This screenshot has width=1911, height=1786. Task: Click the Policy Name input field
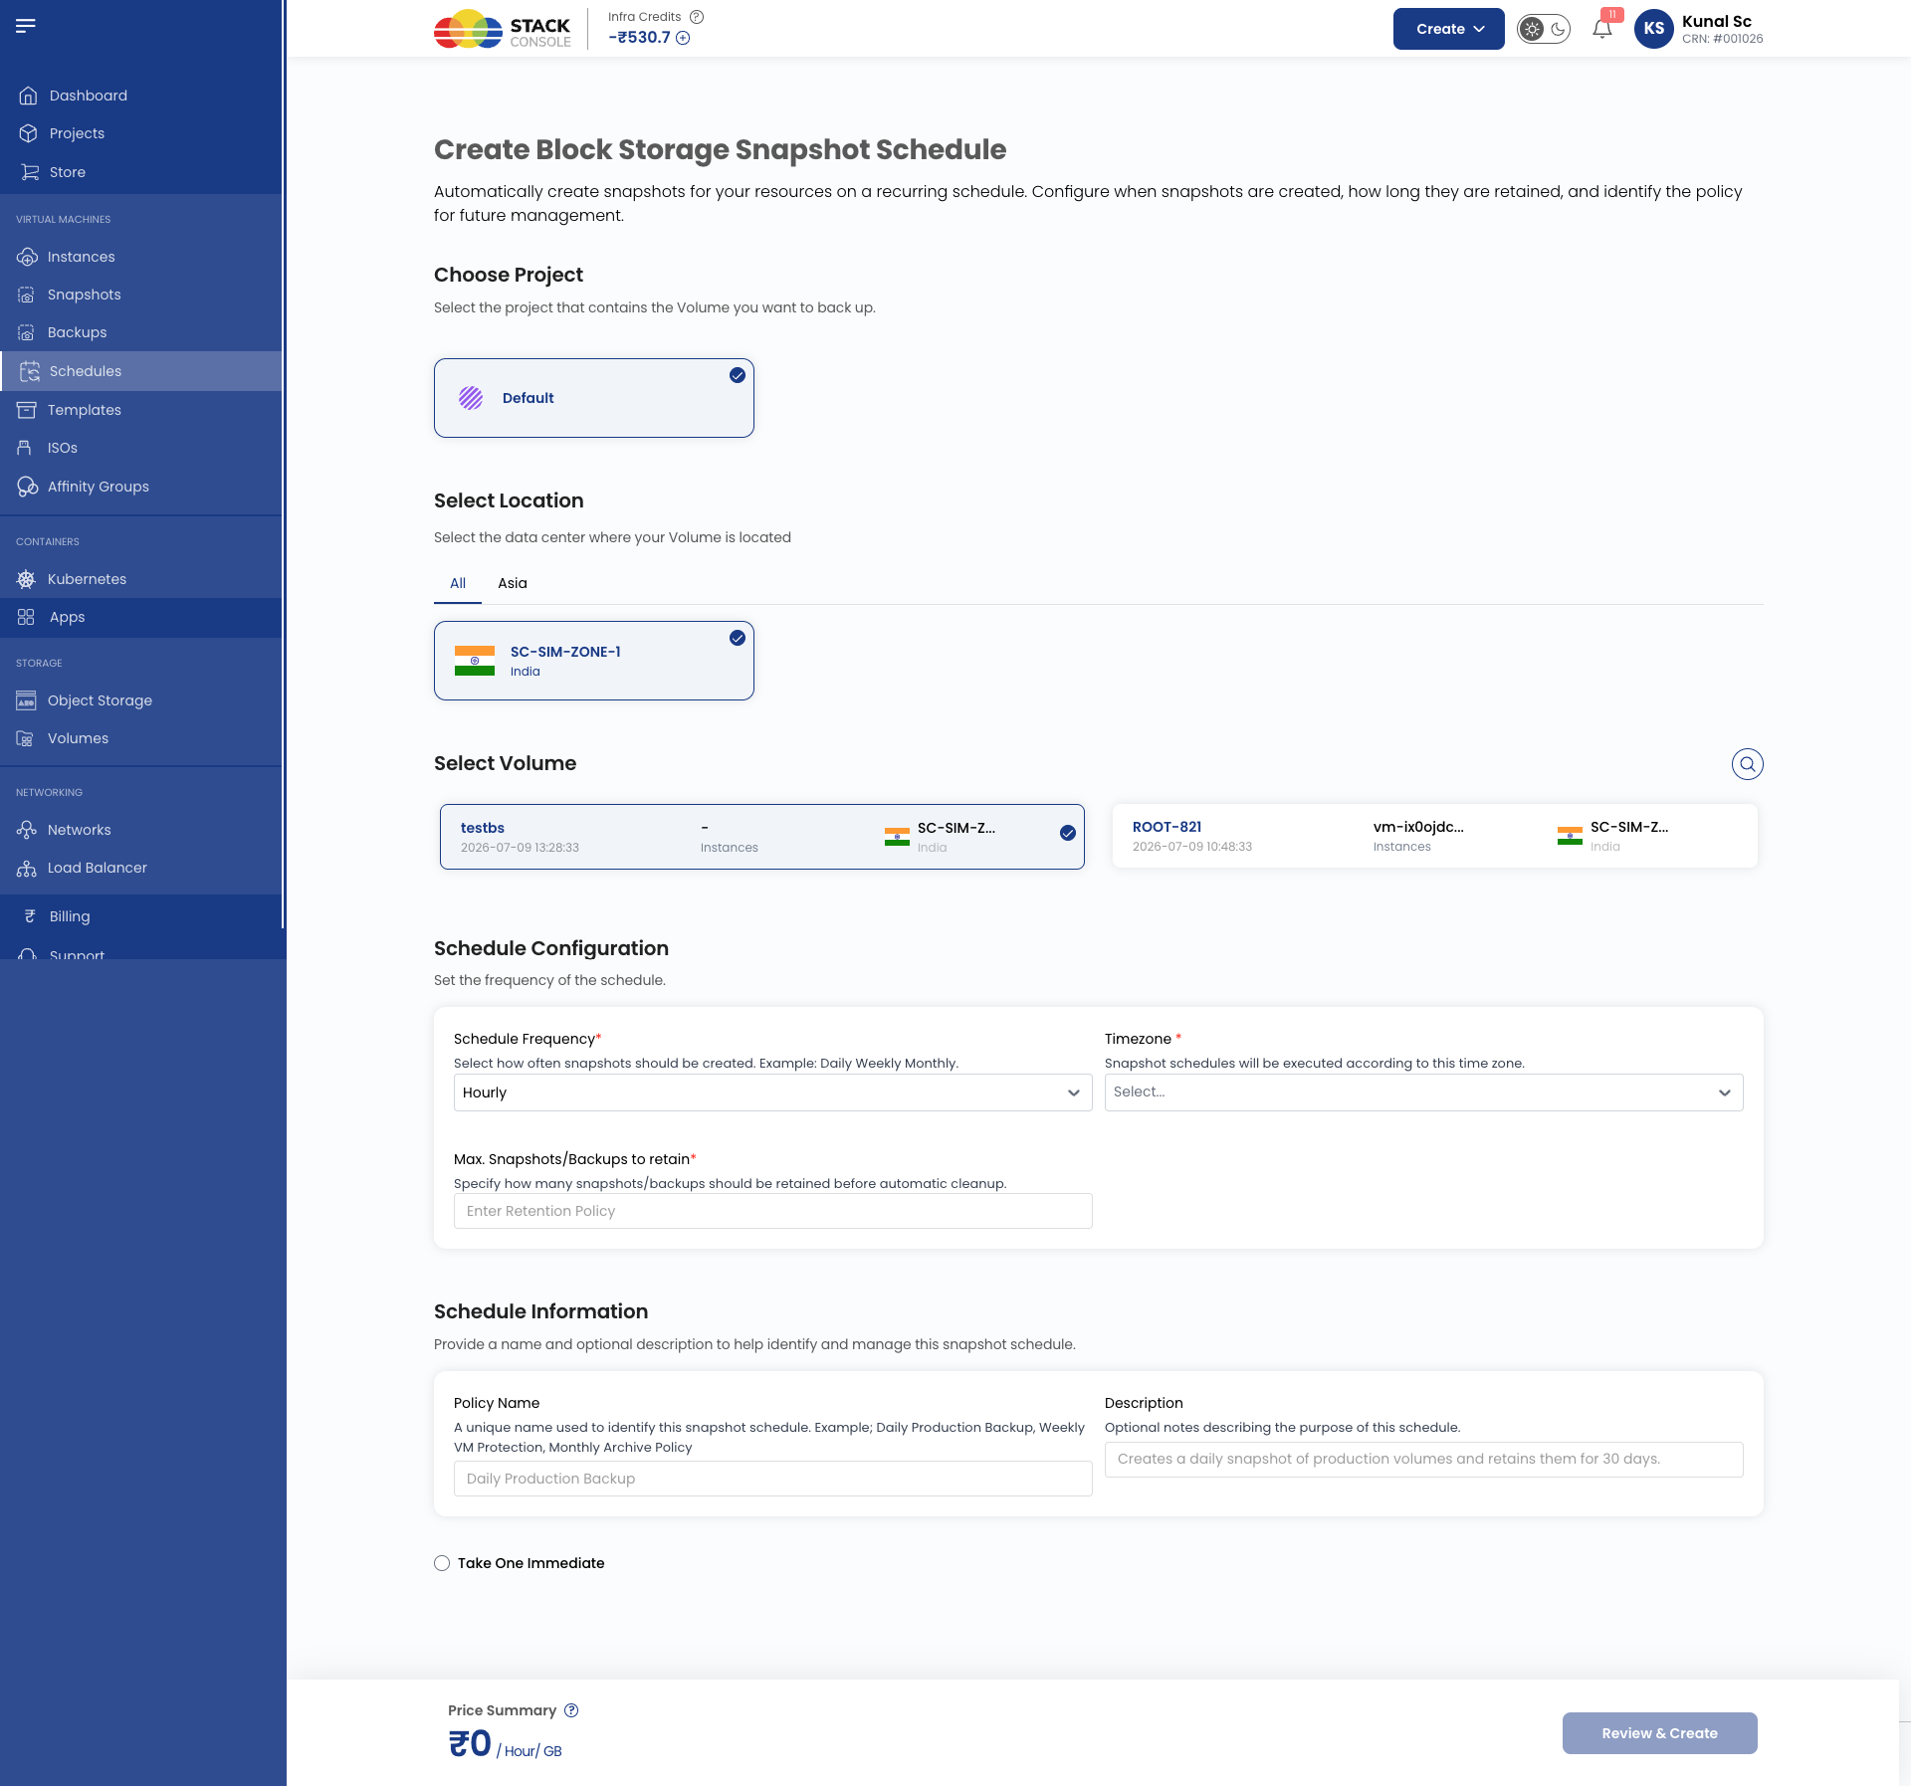pos(773,1479)
